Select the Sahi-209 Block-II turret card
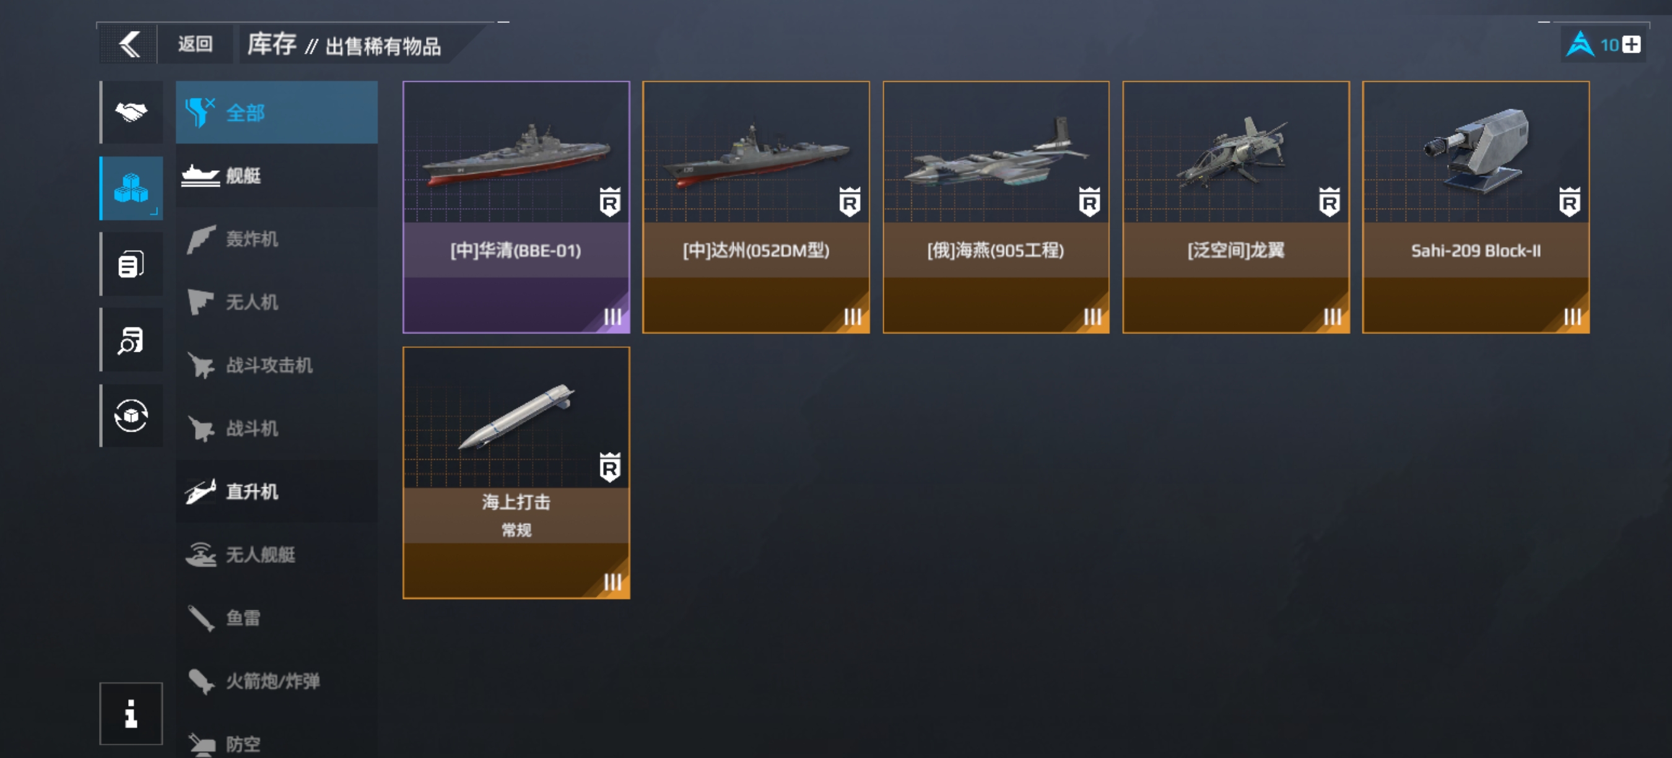 [x=1476, y=207]
